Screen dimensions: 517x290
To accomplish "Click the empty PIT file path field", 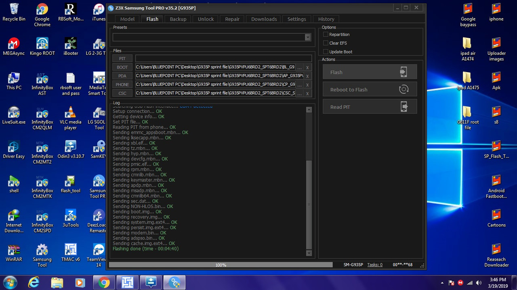I will pos(223,59).
